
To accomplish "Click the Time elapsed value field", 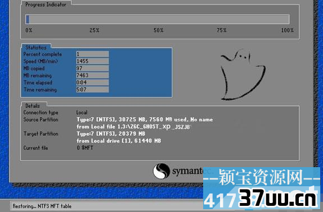I will (92, 82).
